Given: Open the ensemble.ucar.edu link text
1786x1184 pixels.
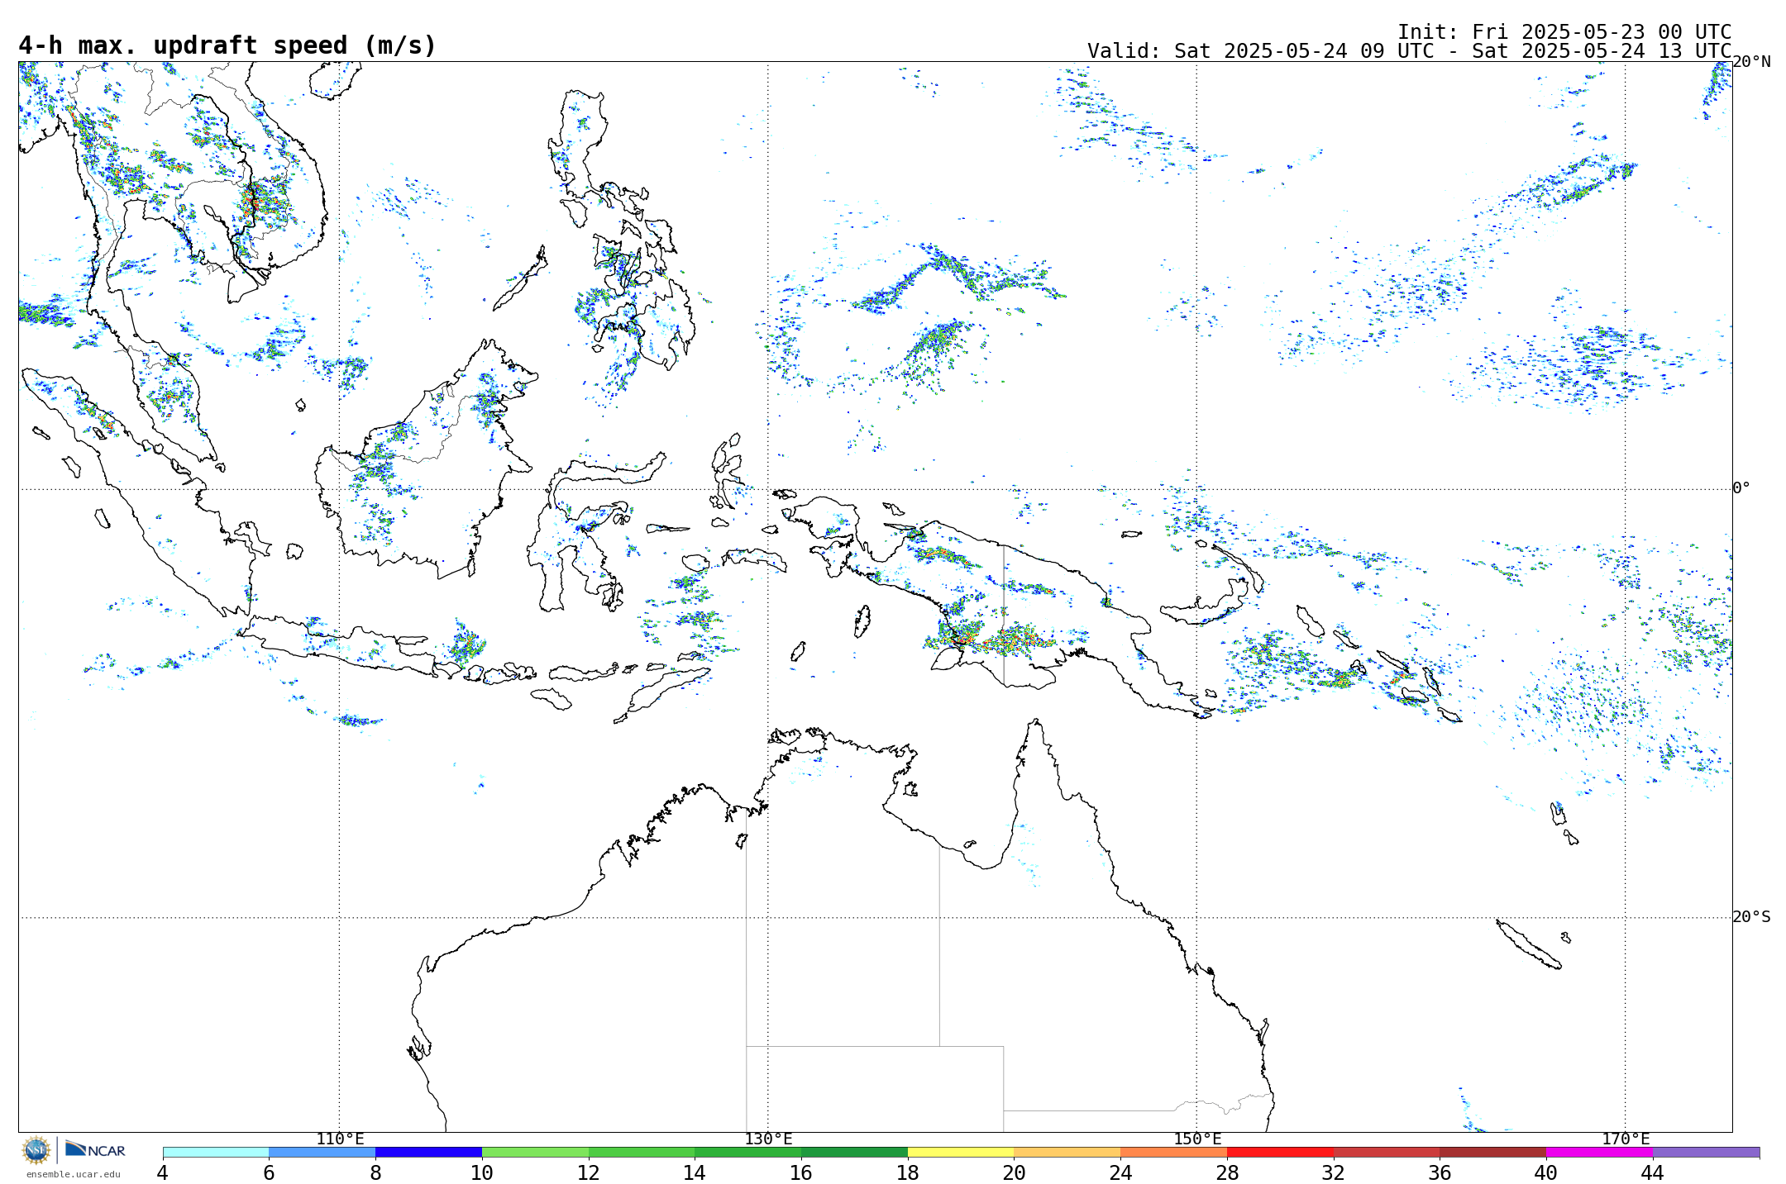Looking at the screenshot, I should (x=73, y=1174).
